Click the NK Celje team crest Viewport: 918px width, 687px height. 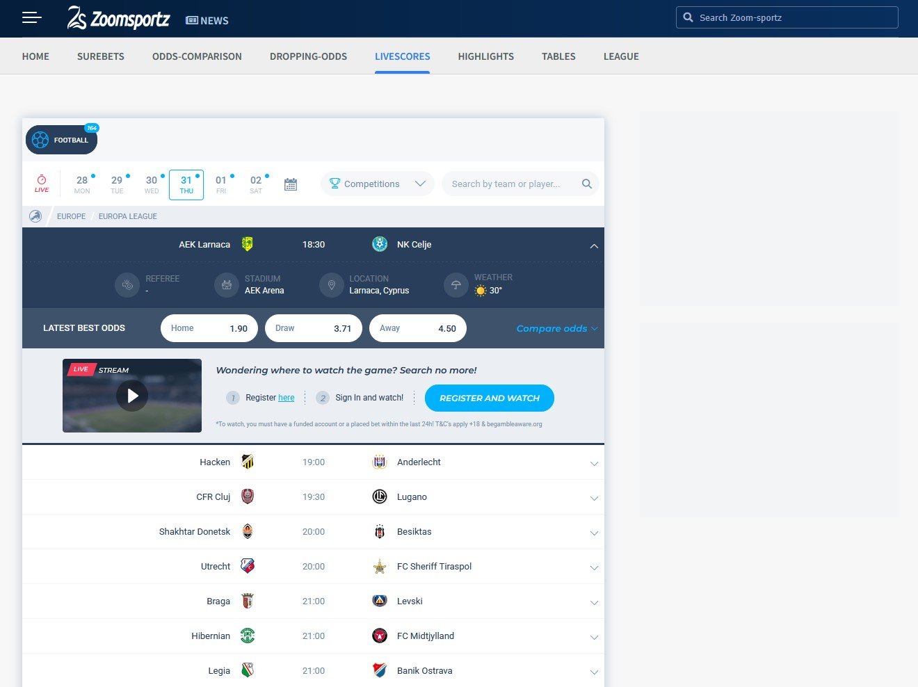pos(380,244)
